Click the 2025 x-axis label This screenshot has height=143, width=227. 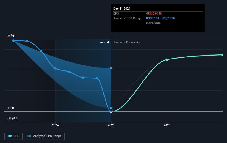(111, 125)
